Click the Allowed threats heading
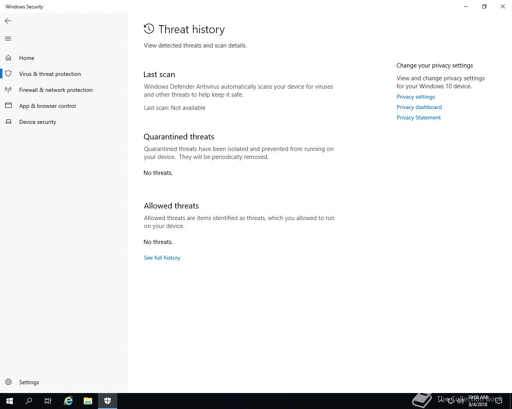This screenshot has height=409, width=512. coord(171,206)
